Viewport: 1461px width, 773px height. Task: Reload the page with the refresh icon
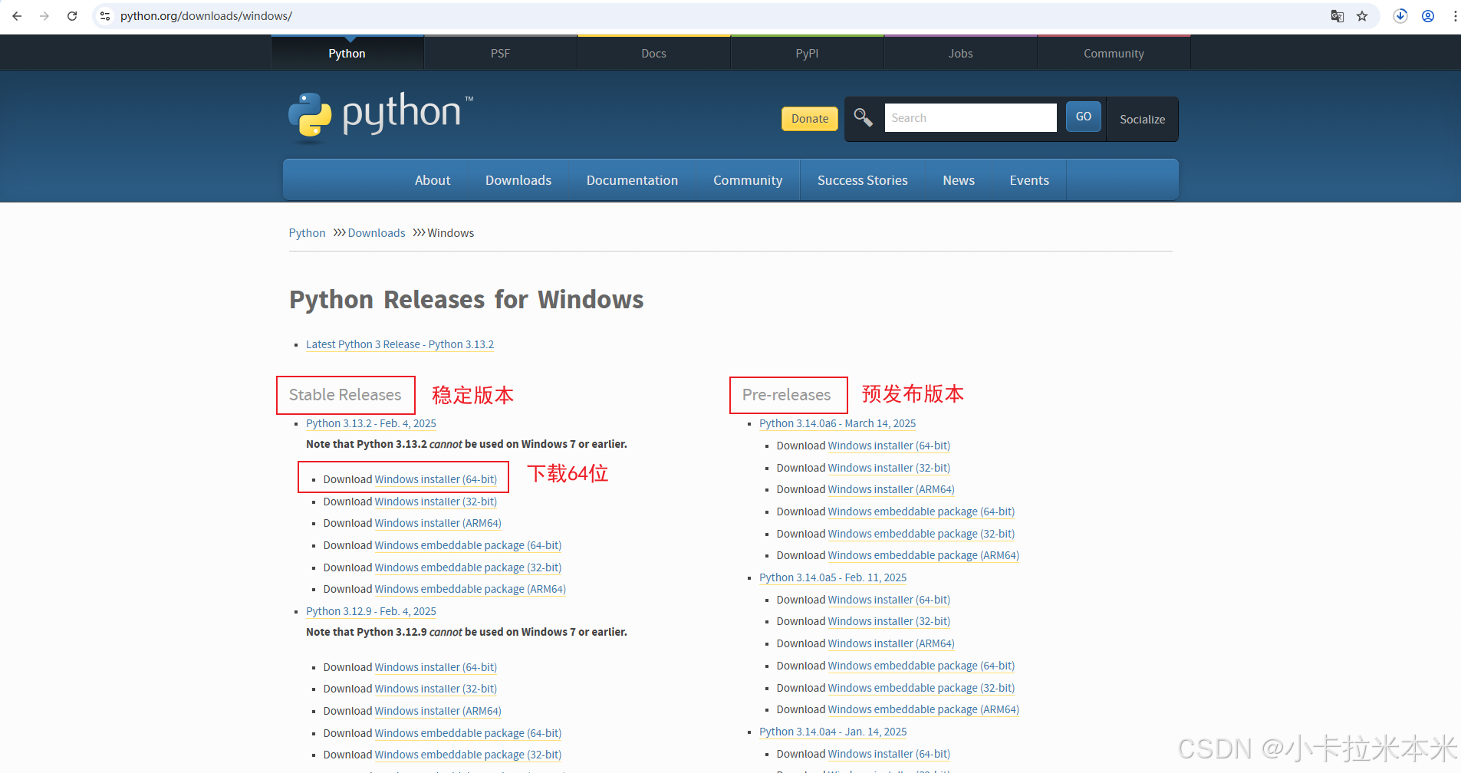(72, 16)
